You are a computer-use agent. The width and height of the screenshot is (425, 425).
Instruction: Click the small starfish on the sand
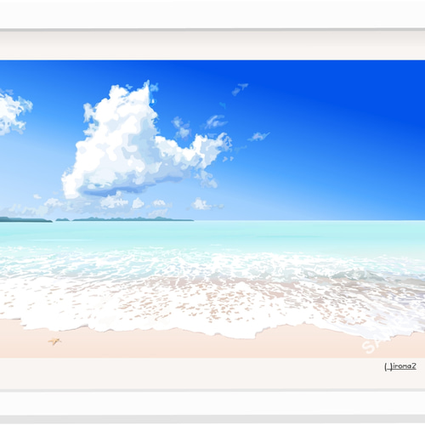click(x=54, y=342)
